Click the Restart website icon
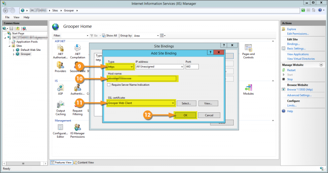Image resolution: width=328 pixels, height=173 pixels. click(x=283, y=70)
